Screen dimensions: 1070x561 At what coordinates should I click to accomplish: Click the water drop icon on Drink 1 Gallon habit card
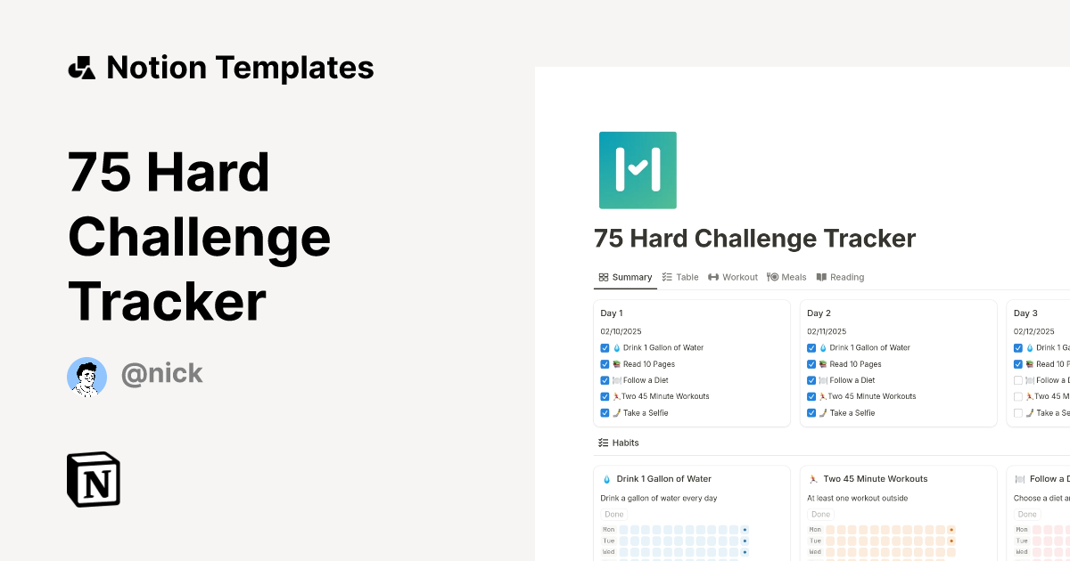(x=607, y=479)
